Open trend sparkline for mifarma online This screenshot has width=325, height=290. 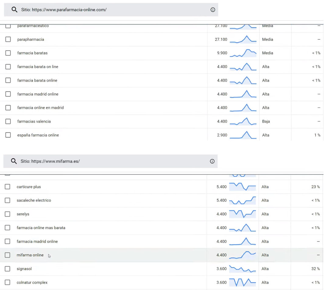tap(242, 255)
